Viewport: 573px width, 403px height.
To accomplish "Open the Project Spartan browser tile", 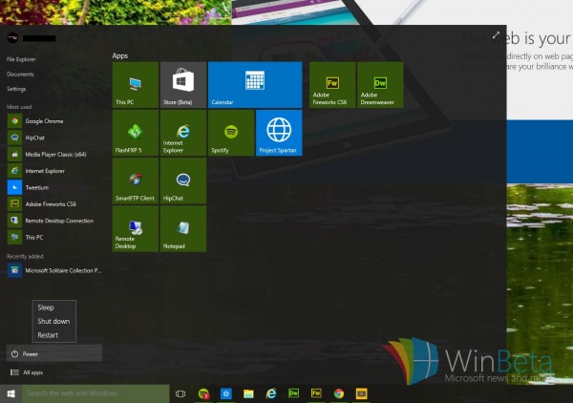I will tap(279, 133).
